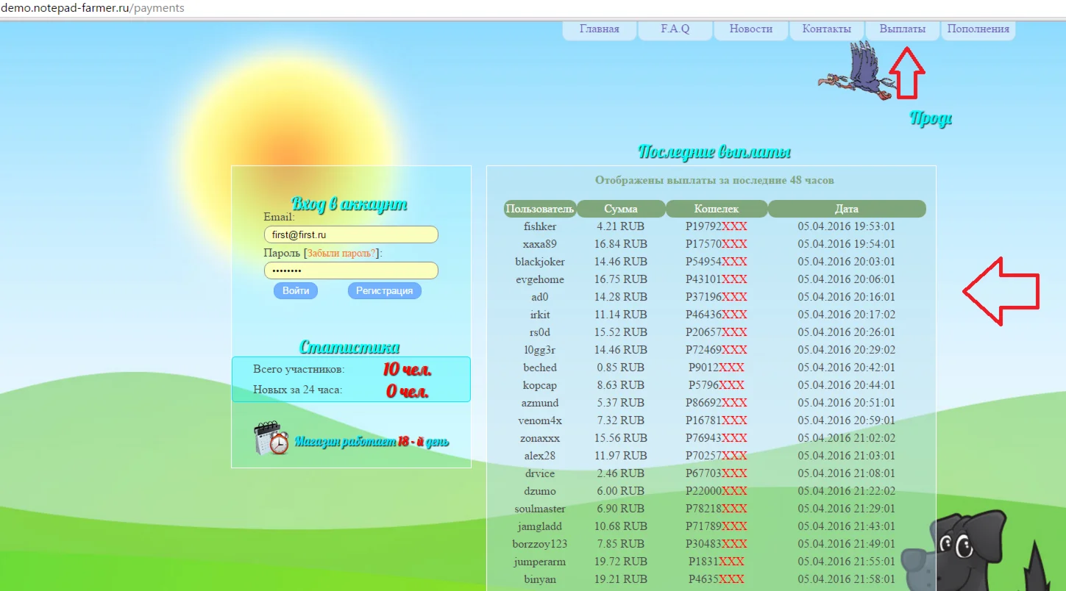Click the Магазин работает 18-й день text
This screenshot has width=1066, height=591.
click(372, 442)
